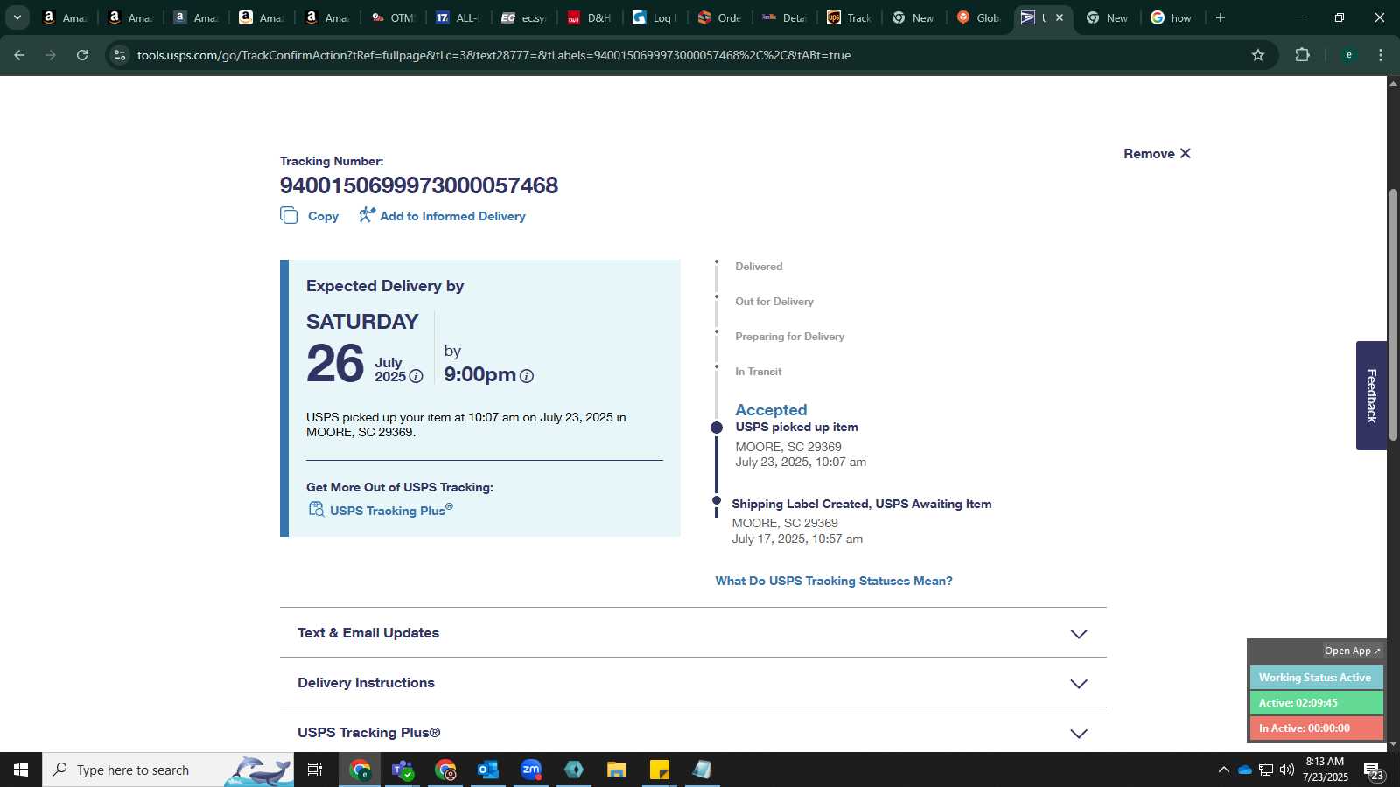Click the Active 02:09:45 timer bar
The width and height of the screenshot is (1400, 787).
pyautogui.click(x=1316, y=703)
